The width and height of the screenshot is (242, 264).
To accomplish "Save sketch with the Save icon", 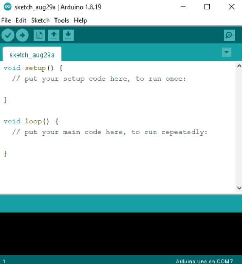I will click(68, 35).
